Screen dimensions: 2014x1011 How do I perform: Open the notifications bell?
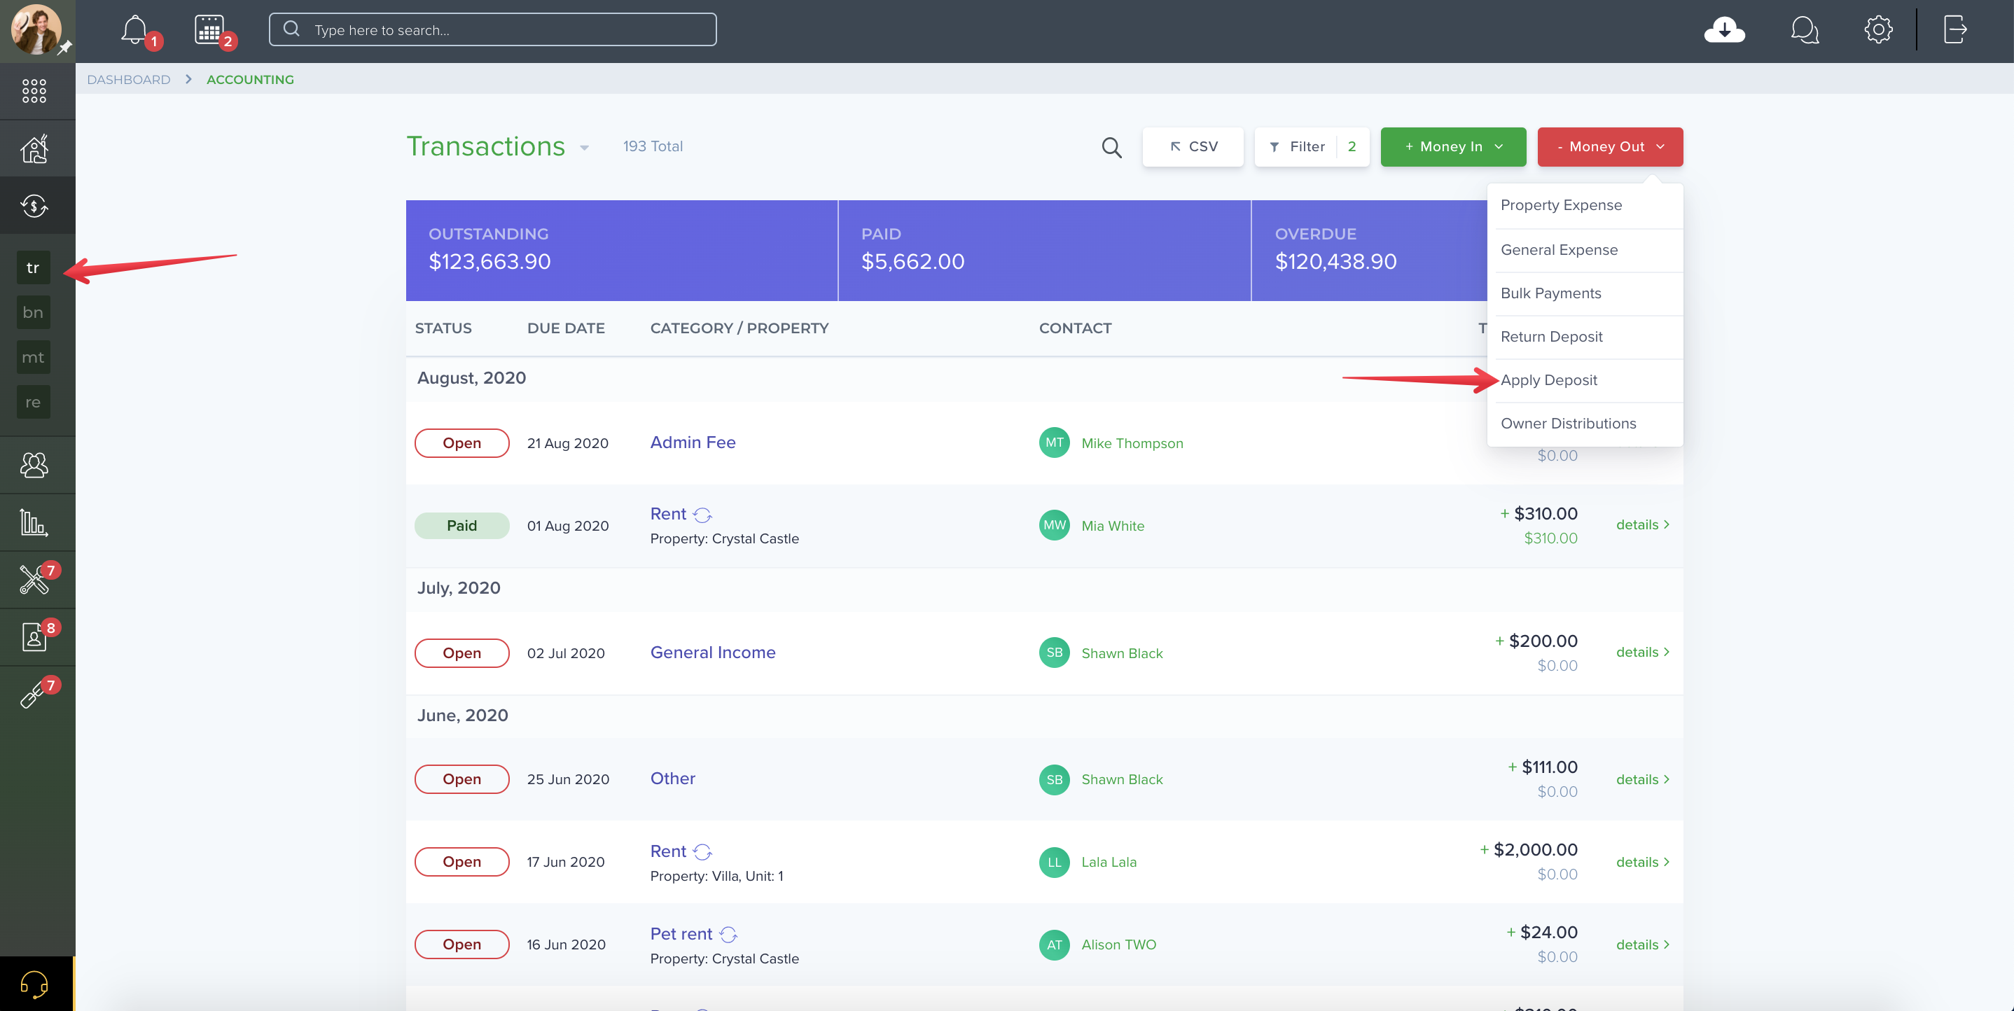(x=134, y=29)
